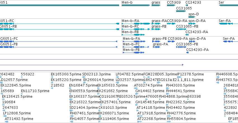The height and width of the screenshot is (123, 238).
Task: Click the Men-b-RC transcript label
Action: click(130, 26)
